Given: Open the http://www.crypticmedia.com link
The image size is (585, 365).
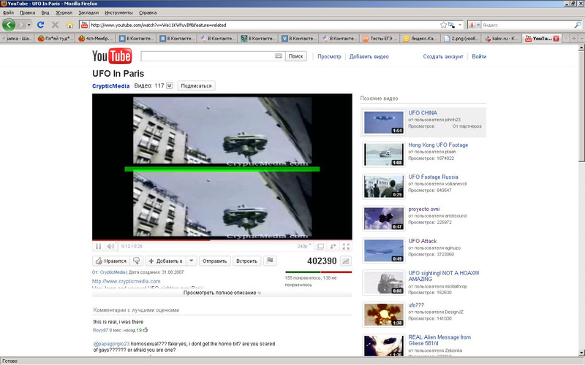Looking at the screenshot, I should coord(126,281).
